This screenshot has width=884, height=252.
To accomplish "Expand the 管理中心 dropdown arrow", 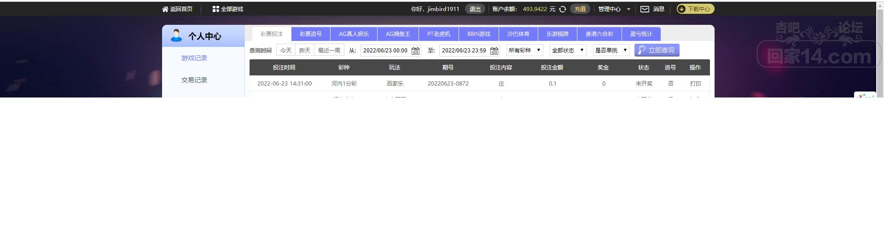I will [628, 9].
